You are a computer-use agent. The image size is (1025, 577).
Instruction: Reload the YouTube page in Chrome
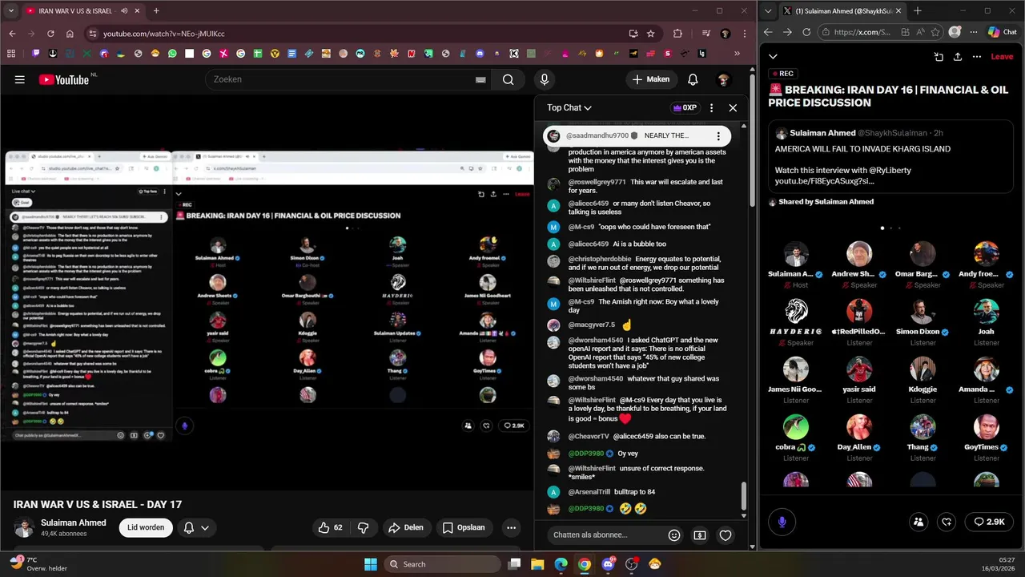click(x=50, y=34)
